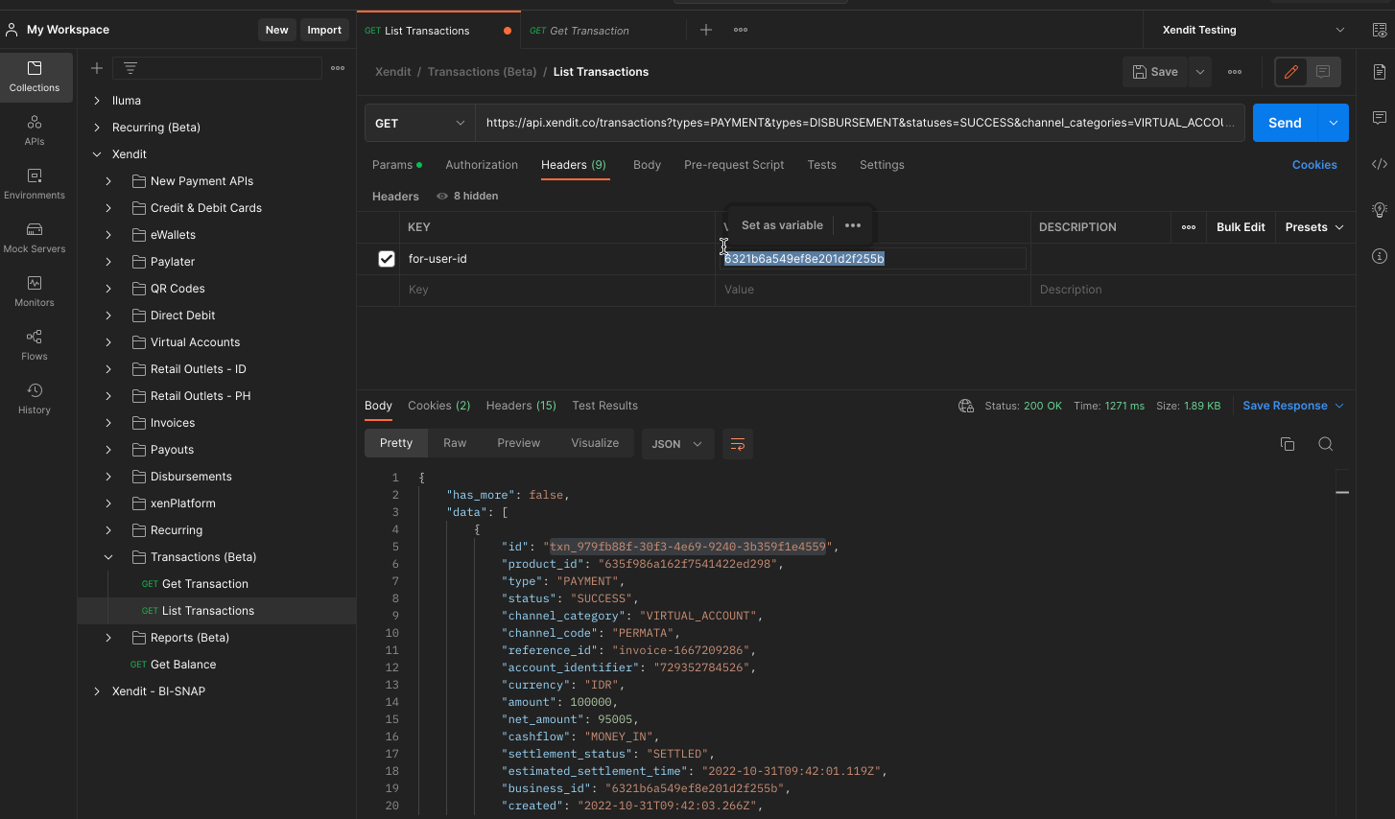This screenshot has width=1395, height=819.
Task: Click the Import button
Action: coord(324,30)
